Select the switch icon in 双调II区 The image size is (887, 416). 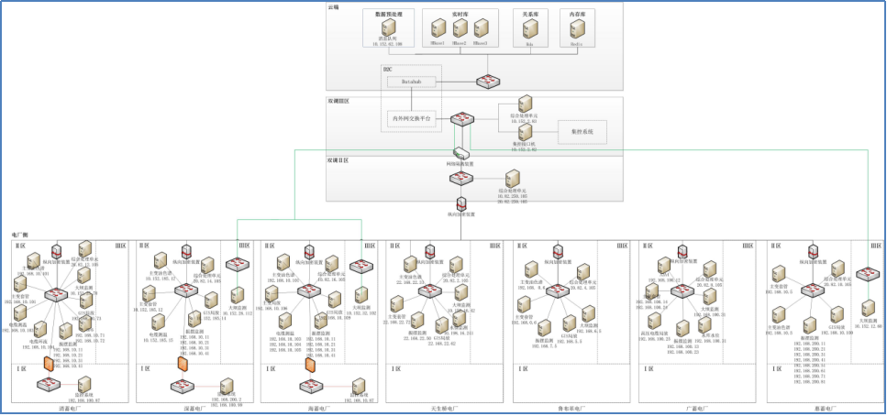pos(461,178)
